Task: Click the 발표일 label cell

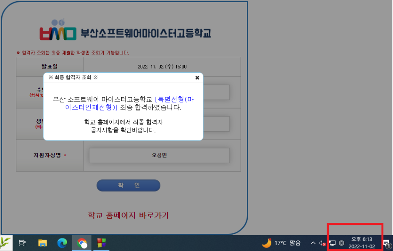Action: pyautogui.click(x=50, y=67)
